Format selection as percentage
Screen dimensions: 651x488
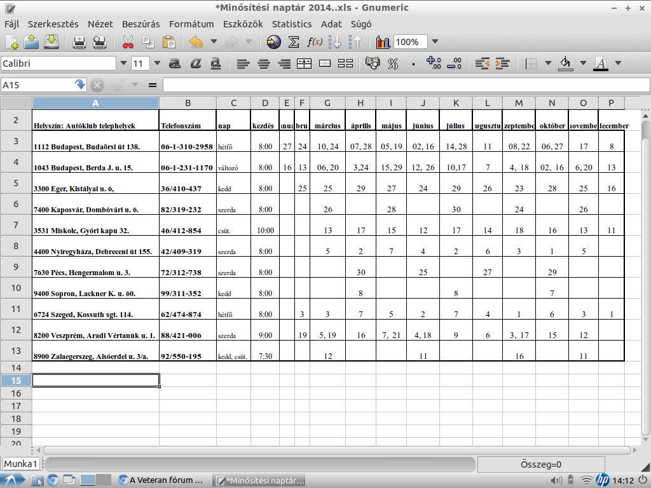click(x=393, y=64)
